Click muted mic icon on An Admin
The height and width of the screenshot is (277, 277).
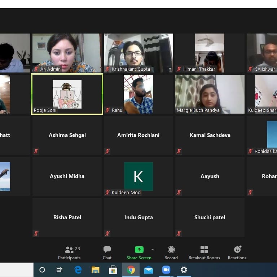click(36, 69)
